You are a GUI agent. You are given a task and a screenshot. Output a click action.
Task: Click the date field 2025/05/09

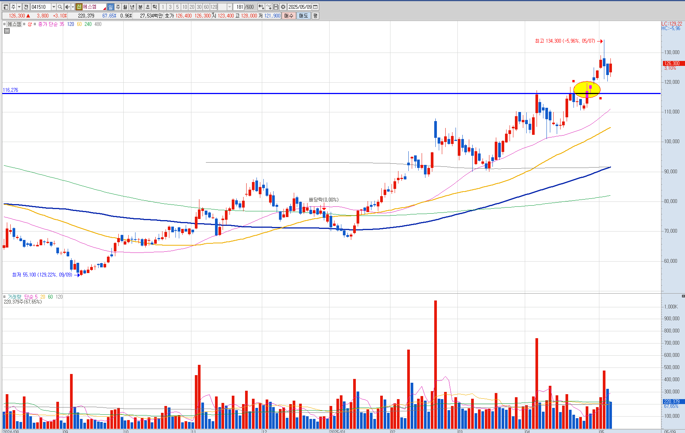[x=299, y=7]
